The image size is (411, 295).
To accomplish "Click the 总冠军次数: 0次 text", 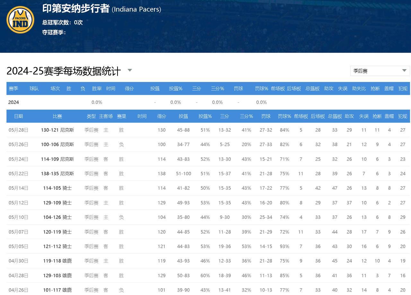I will point(62,22).
